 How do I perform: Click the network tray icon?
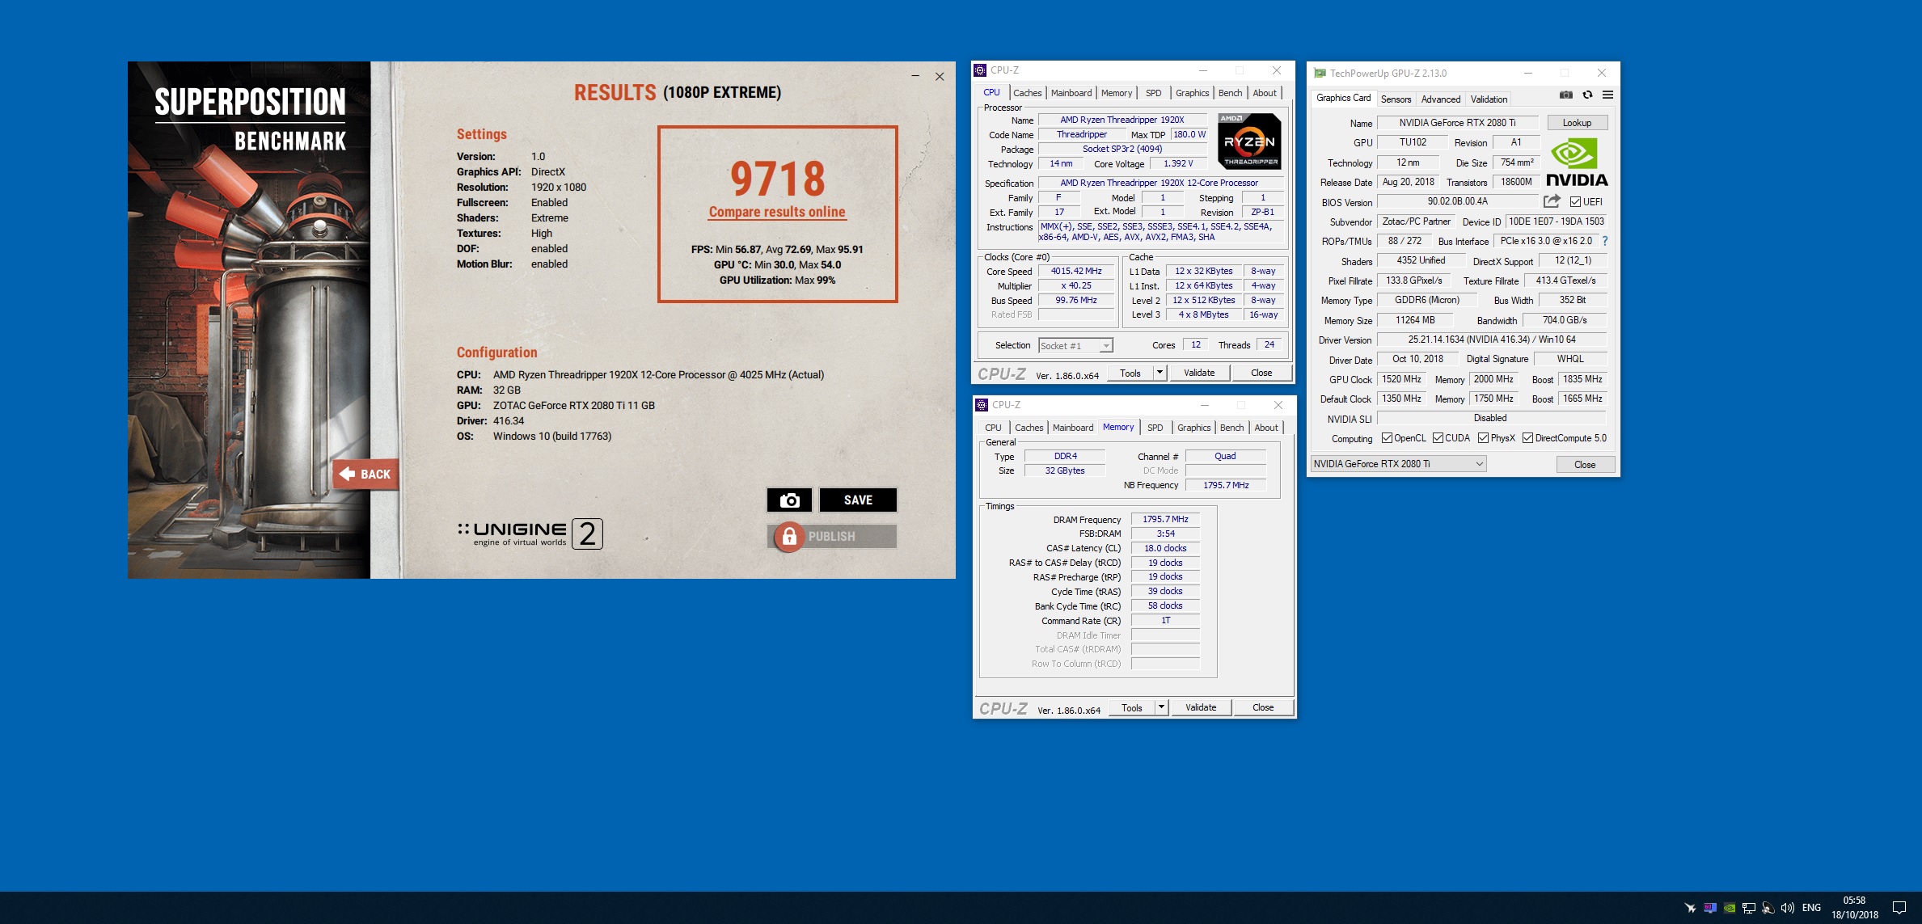[1748, 908]
